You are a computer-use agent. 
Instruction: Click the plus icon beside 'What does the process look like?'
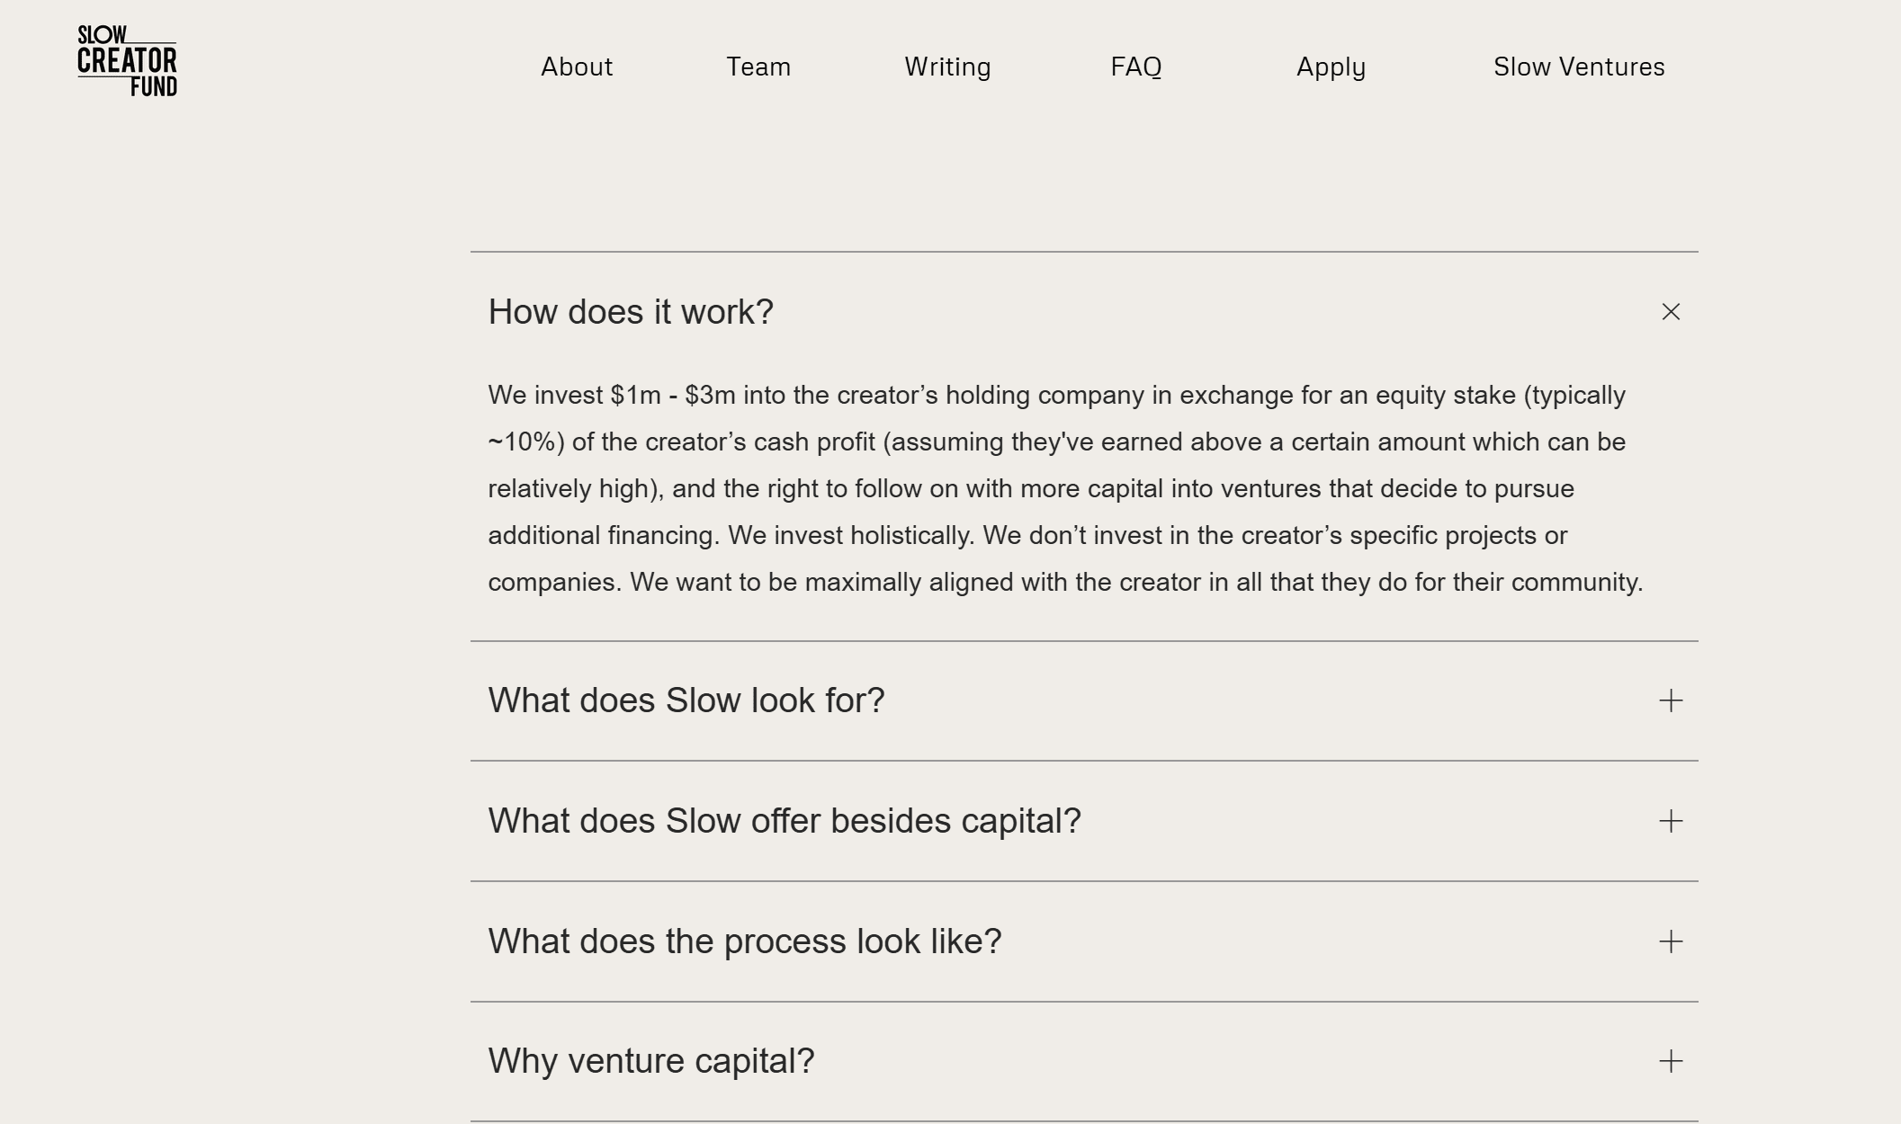(x=1672, y=941)
